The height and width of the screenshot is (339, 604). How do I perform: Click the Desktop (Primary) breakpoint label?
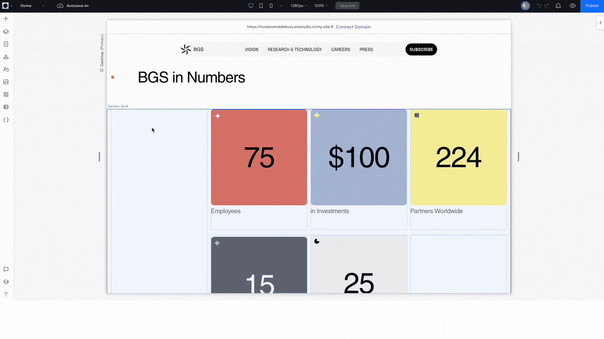tap(102, 53)
